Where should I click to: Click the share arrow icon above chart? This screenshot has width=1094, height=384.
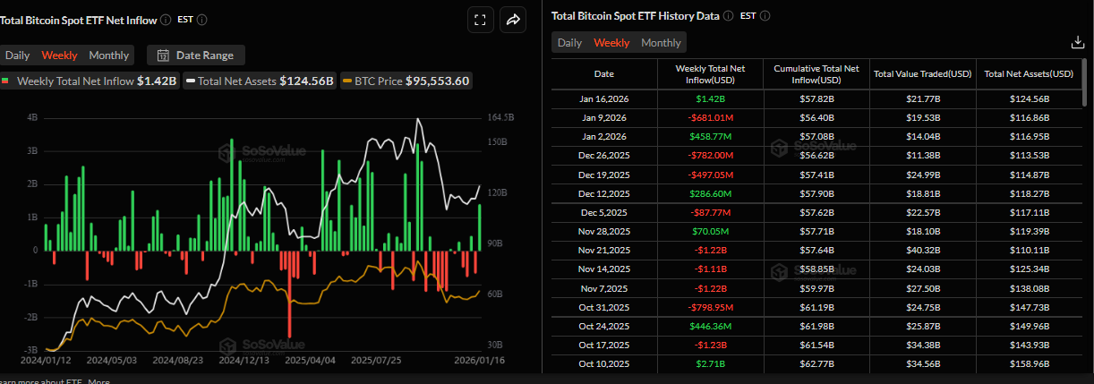[x=514, y=20]
